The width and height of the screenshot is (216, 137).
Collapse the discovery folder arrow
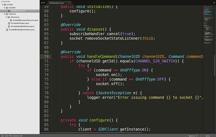(x=6, y=17)
